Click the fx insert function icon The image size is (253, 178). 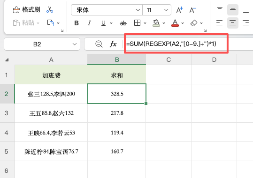click(x=113, y=44)
